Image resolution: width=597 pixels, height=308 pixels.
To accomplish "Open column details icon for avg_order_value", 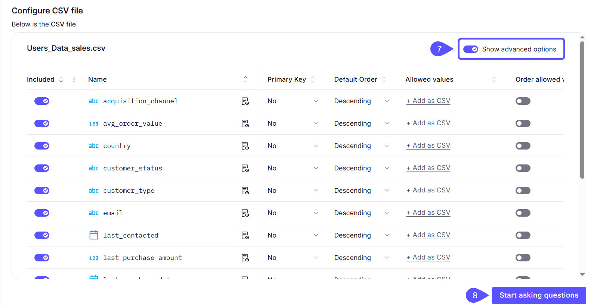I will (245, 123).
